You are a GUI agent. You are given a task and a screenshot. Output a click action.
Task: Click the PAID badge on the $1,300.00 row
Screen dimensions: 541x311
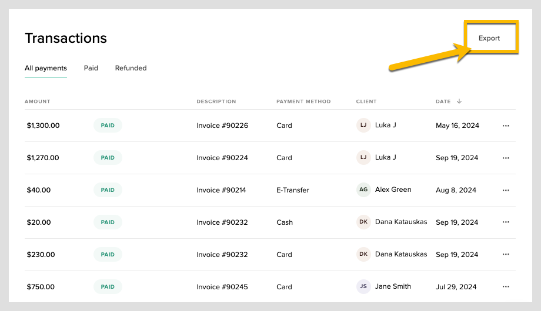(108, 126)
